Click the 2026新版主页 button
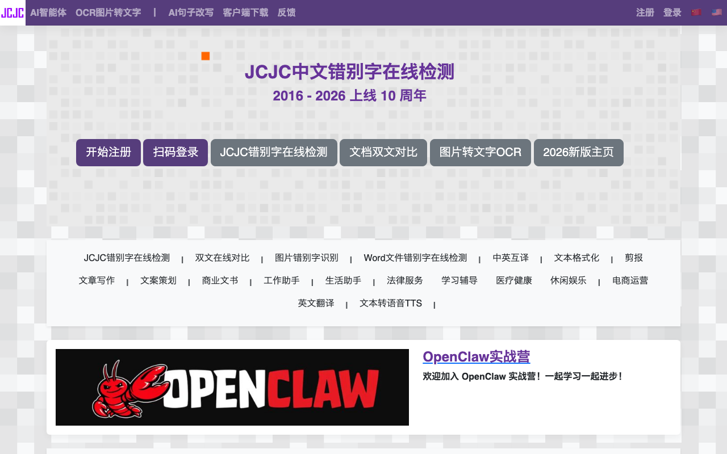Screen dimensions: 727x454 click(579, 153)
